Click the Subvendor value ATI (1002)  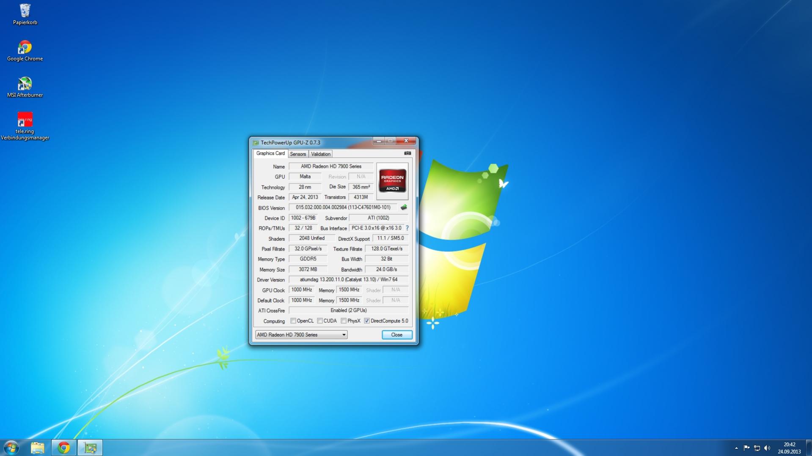[x=378, y=218]
